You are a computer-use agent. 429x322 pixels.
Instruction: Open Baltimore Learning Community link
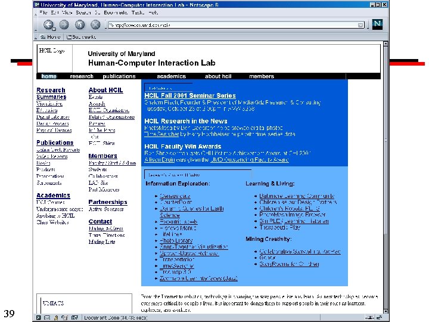pyautogui.click(x=297, y=196)
